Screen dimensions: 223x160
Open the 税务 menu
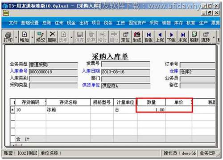[x=108, y=23]
